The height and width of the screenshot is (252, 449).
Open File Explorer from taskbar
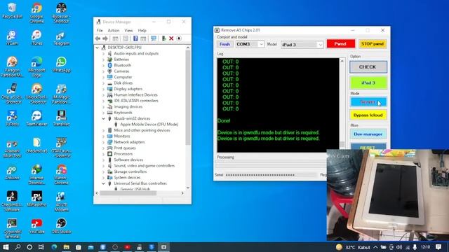coord(66,247)
